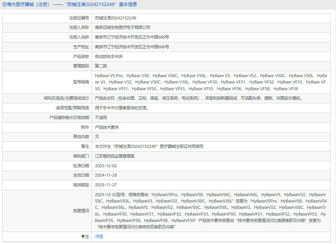Viewport: 336px width, 244px height.
Task: Click the 生效日期 row label
Action: tap(81, 175)
